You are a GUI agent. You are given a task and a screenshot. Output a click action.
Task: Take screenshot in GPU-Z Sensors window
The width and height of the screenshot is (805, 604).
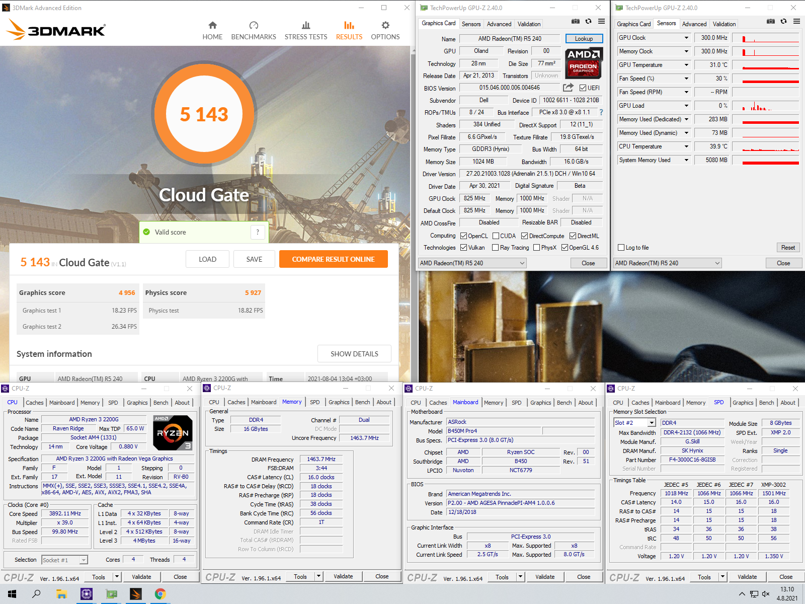[770, 21]
